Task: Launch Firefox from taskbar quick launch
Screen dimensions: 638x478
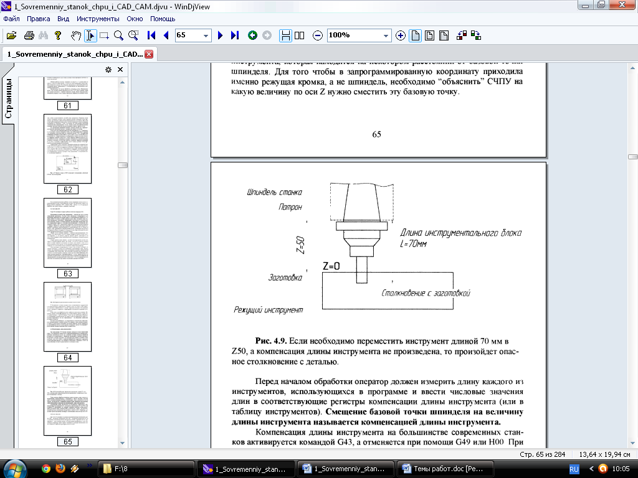Action: [x=60, y=469]
